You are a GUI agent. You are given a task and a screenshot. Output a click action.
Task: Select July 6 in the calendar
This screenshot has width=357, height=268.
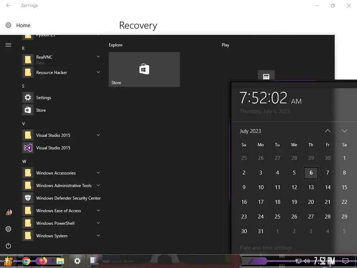311,173
